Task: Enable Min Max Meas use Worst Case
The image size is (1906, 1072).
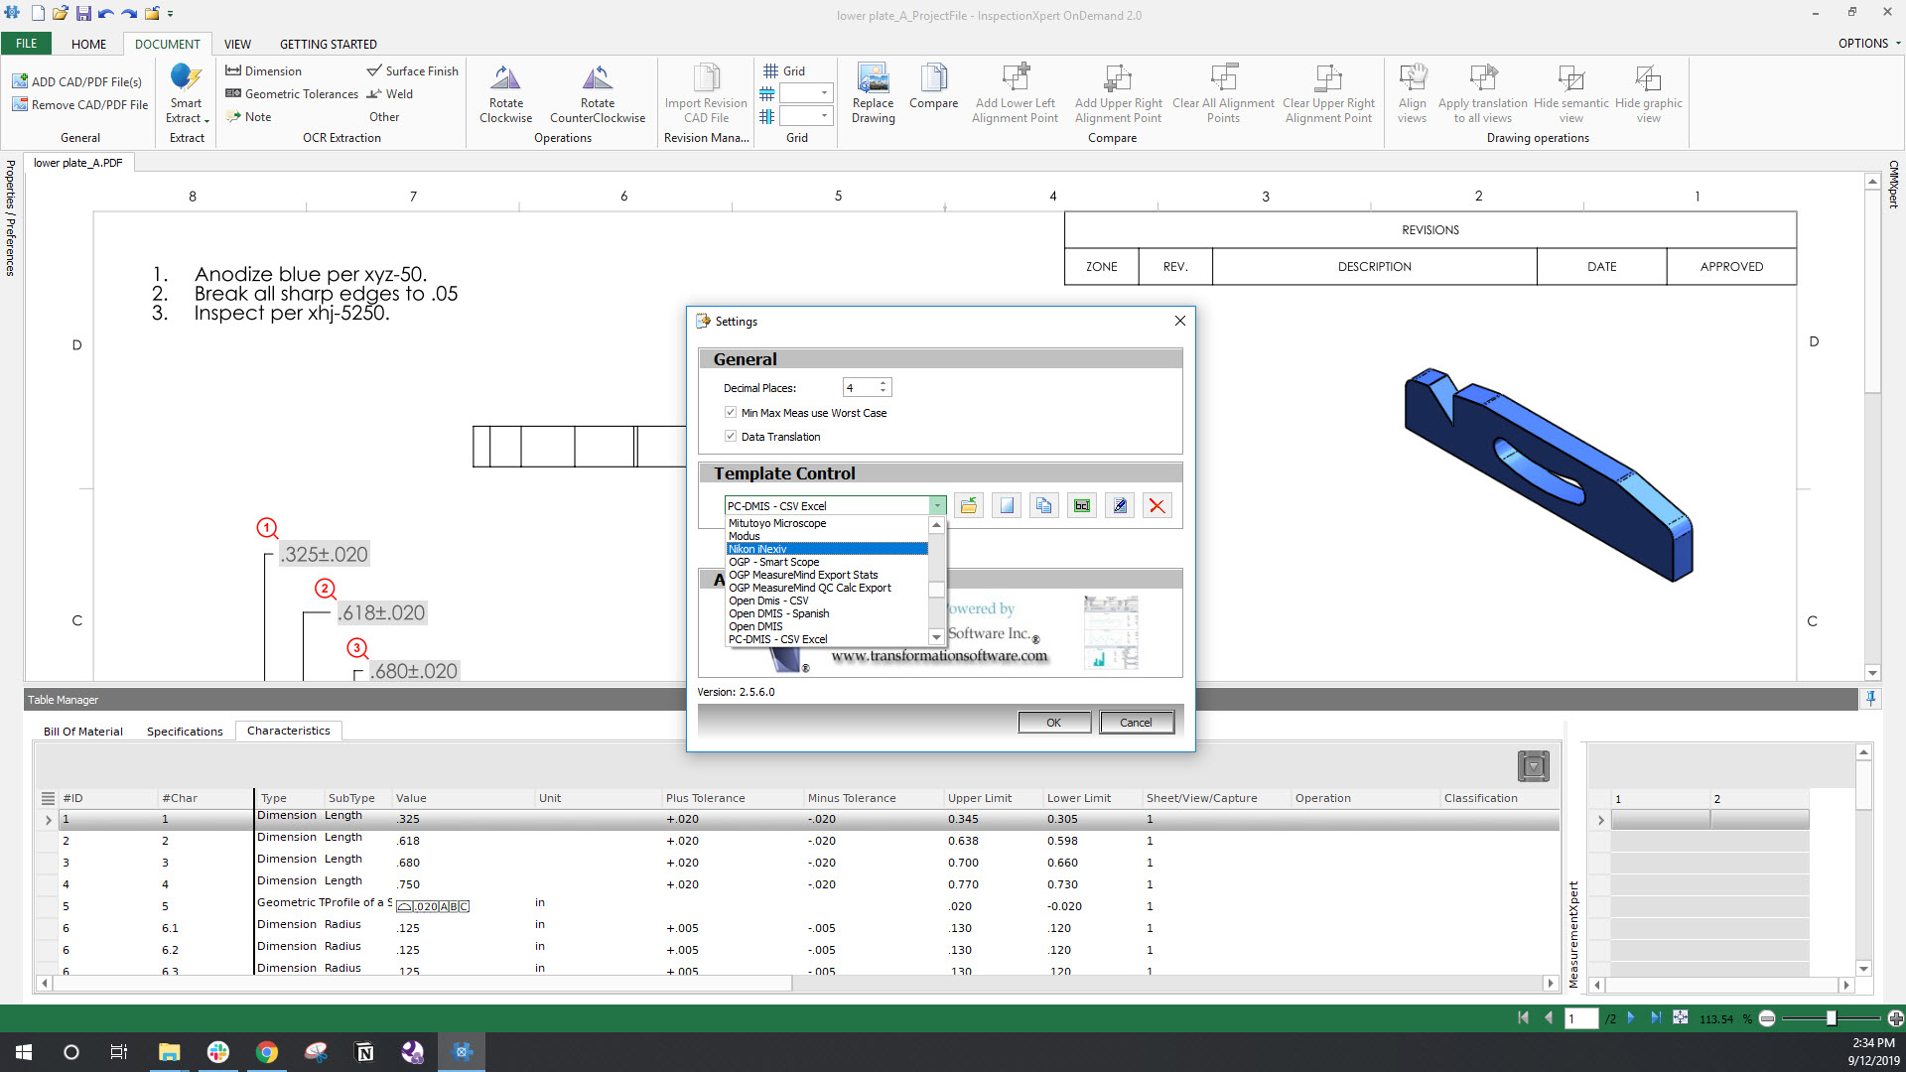Action: 731,412
